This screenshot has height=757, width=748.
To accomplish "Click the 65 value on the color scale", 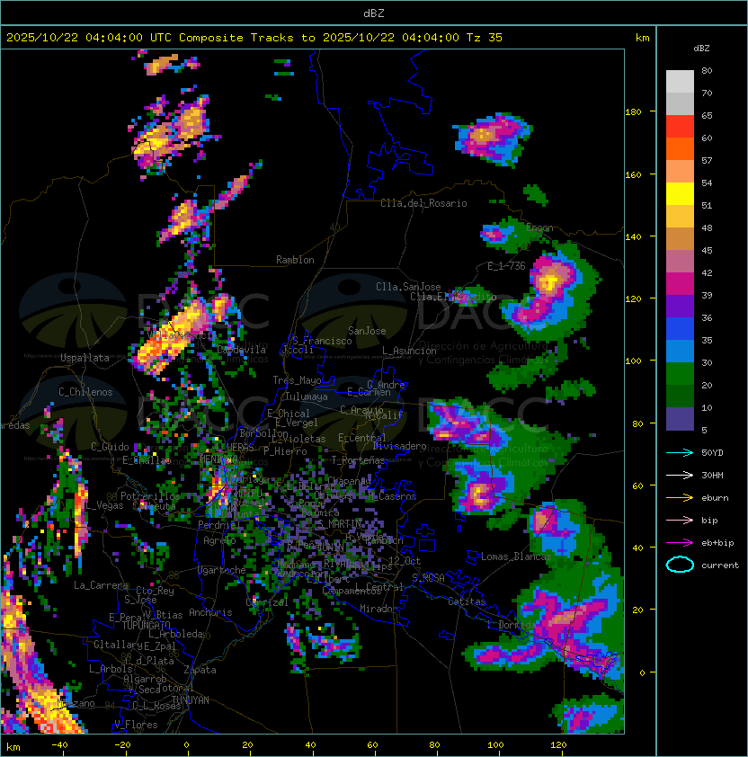I will coord(707,116).
